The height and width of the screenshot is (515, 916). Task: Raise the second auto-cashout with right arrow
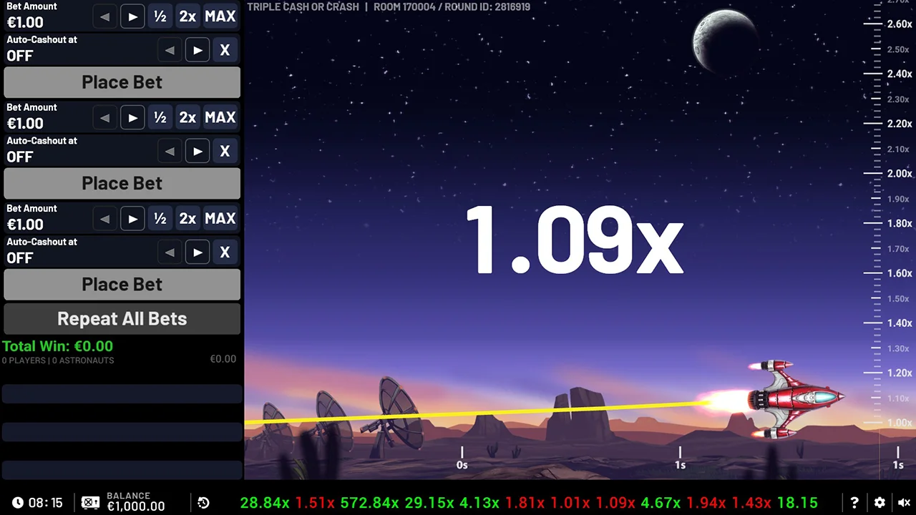coord(198,151)
